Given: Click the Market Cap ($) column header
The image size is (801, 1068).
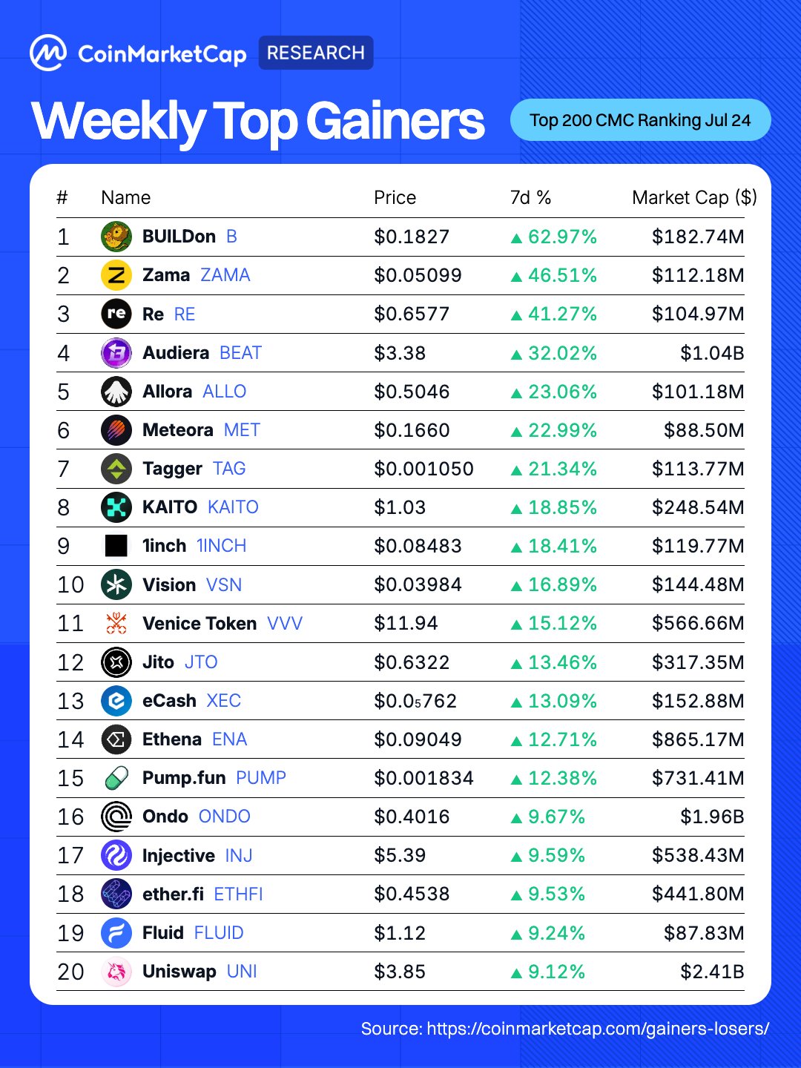Looking at the screenshot, I should click(x=695, y=197).
